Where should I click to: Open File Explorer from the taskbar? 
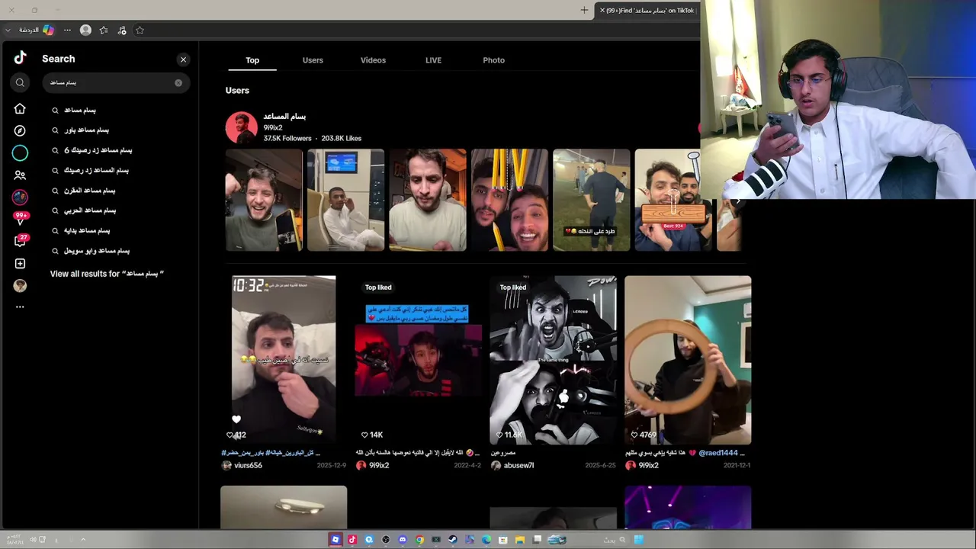(x=520, y=540)
